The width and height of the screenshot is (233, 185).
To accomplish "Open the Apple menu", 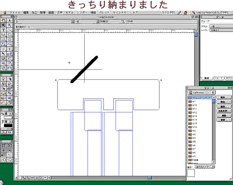I will 5,13.
